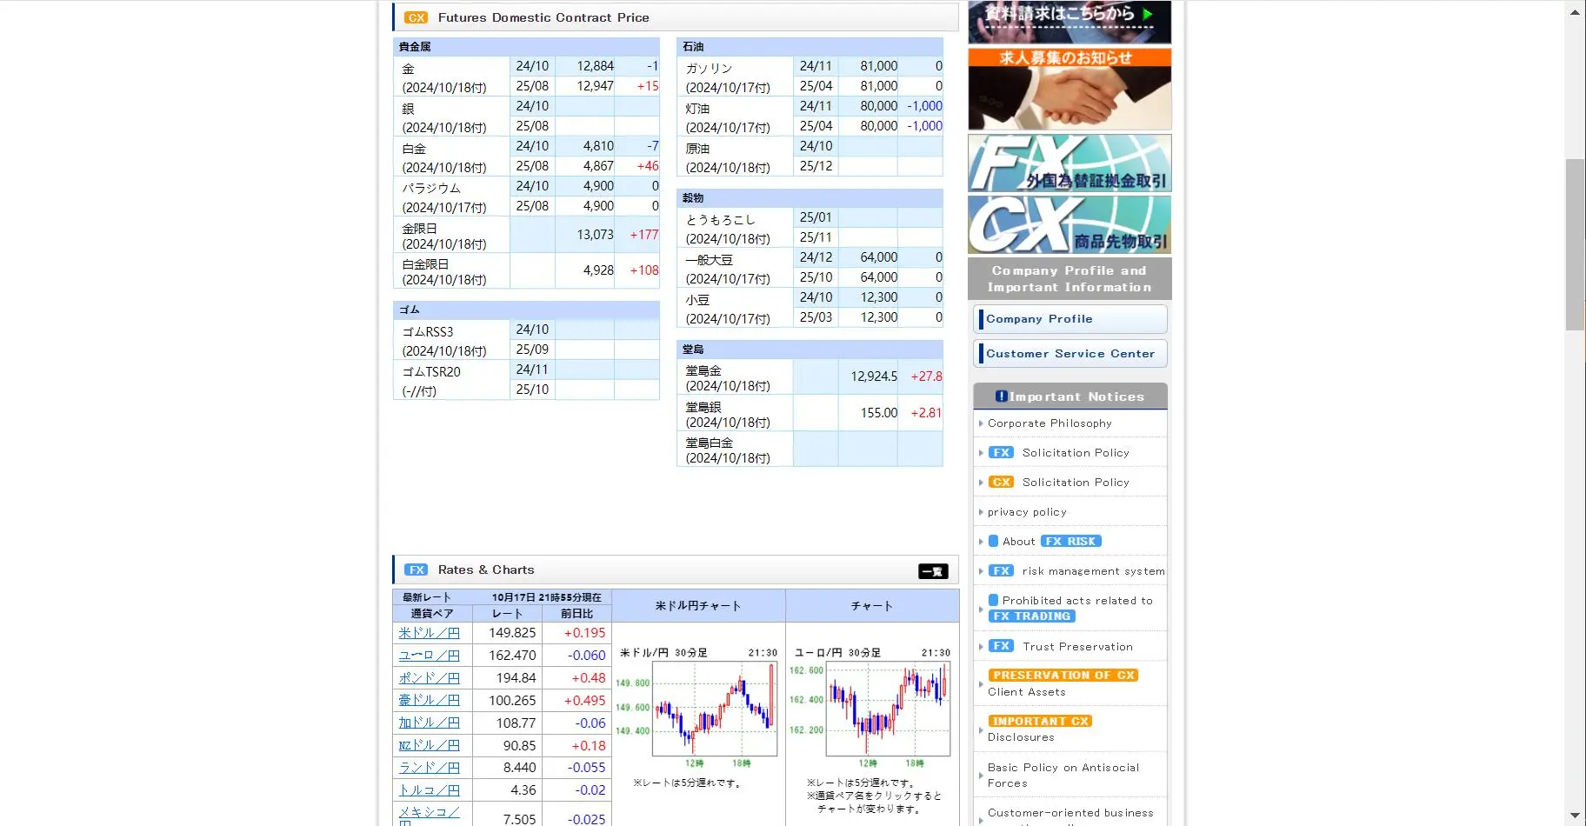This screenshot has height=826, width=1586.
Task: Click the 石油 table header
Action: tap(810, 47)
